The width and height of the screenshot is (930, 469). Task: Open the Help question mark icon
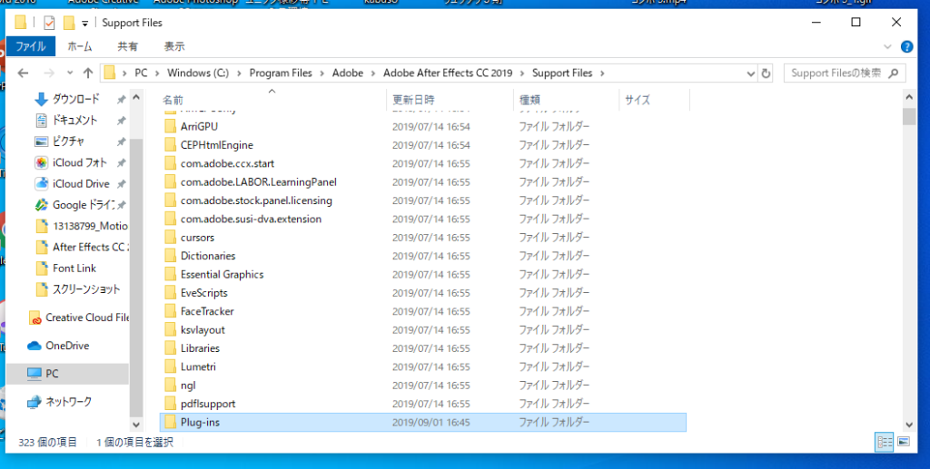905,46
